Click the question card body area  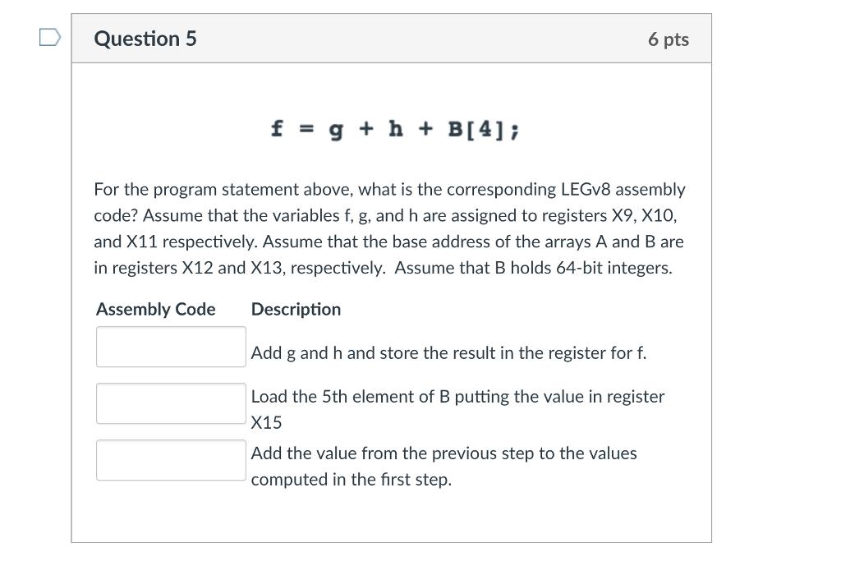click(392, 509)
